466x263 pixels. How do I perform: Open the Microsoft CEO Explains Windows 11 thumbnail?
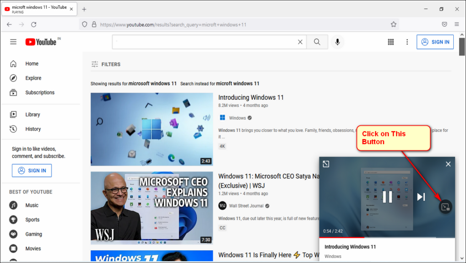(152, 208)
